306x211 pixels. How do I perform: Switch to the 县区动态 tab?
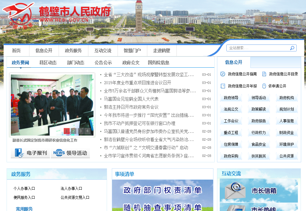48,63
